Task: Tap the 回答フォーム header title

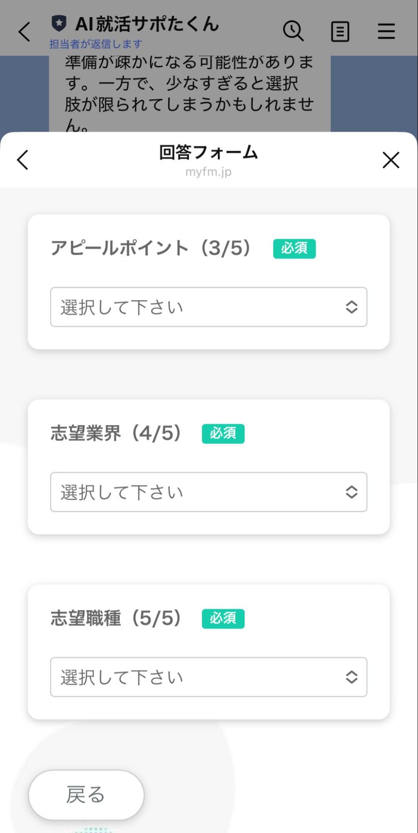Action: (208, 153)
